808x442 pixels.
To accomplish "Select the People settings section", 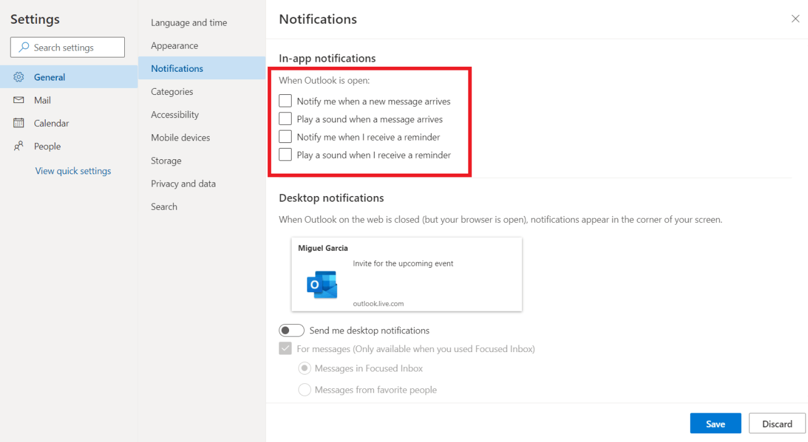I will tap(69, 146).
